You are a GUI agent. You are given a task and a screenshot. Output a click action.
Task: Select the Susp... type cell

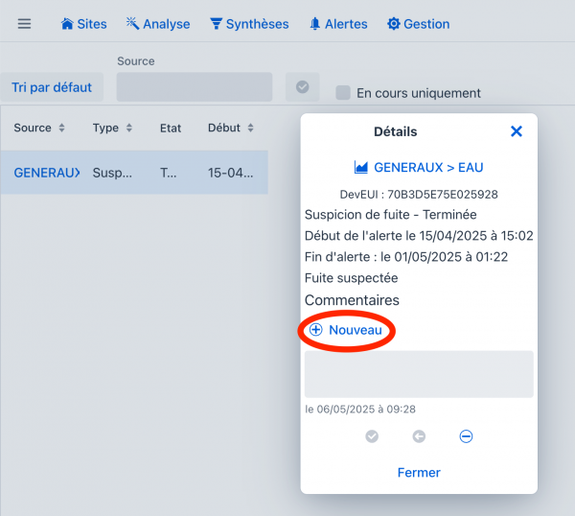(112, 173)
